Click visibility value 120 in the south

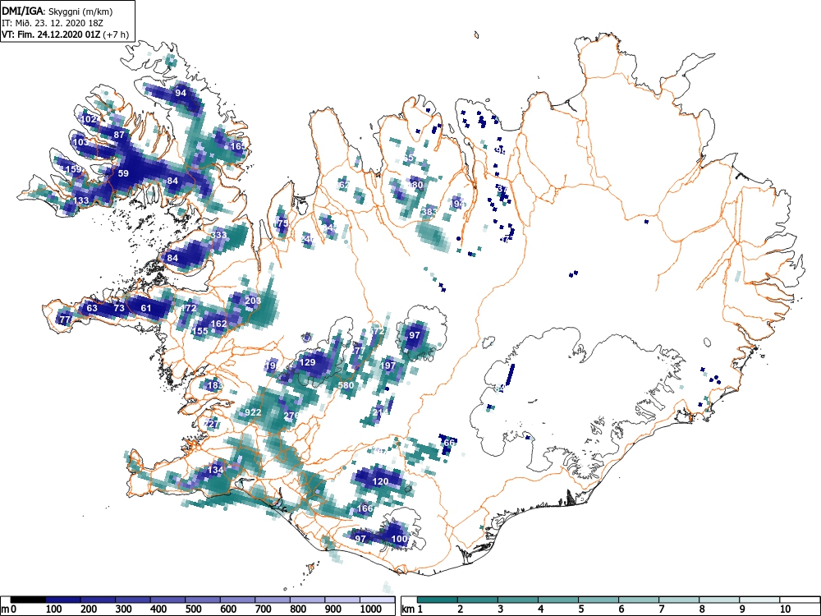[381, 482]
